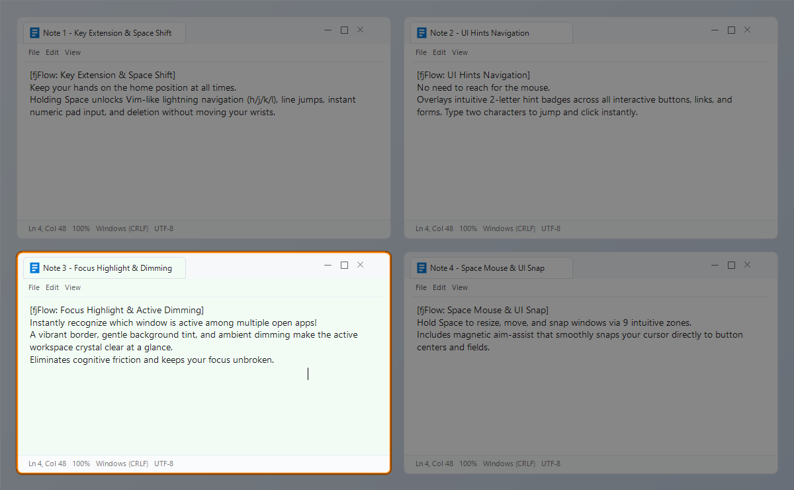Click Ln 4, Col 48 in Note 4 status bar
The height and width of the screenshot is (490, 794).
pyautogui.click(x=434, y=464)
